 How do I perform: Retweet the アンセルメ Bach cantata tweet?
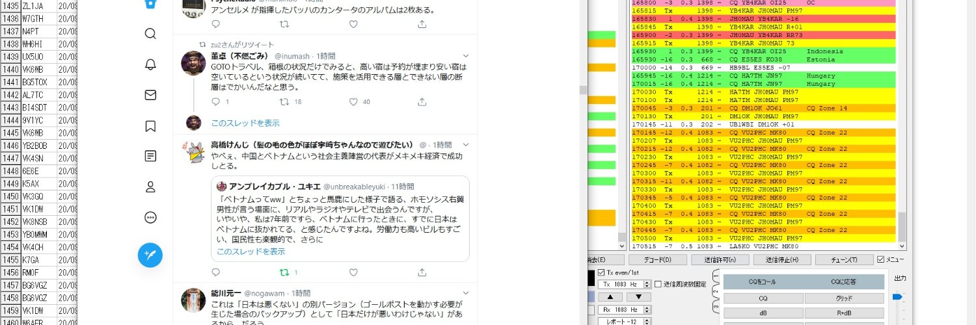point(284,24)
